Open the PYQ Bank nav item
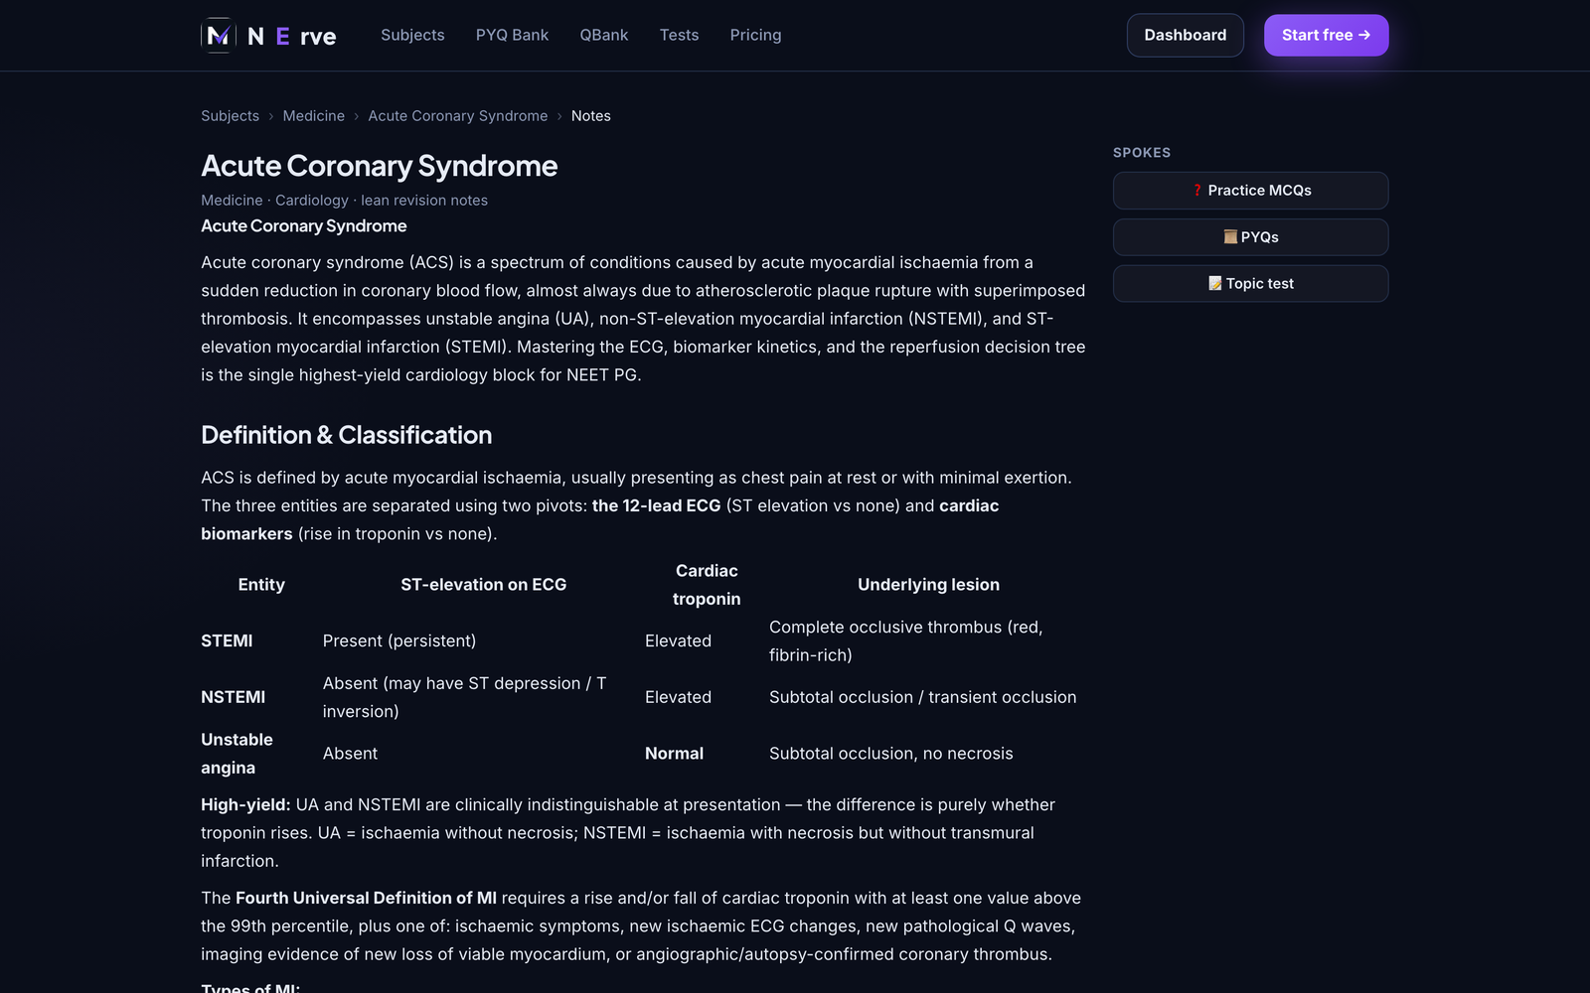 pos(512,35)
